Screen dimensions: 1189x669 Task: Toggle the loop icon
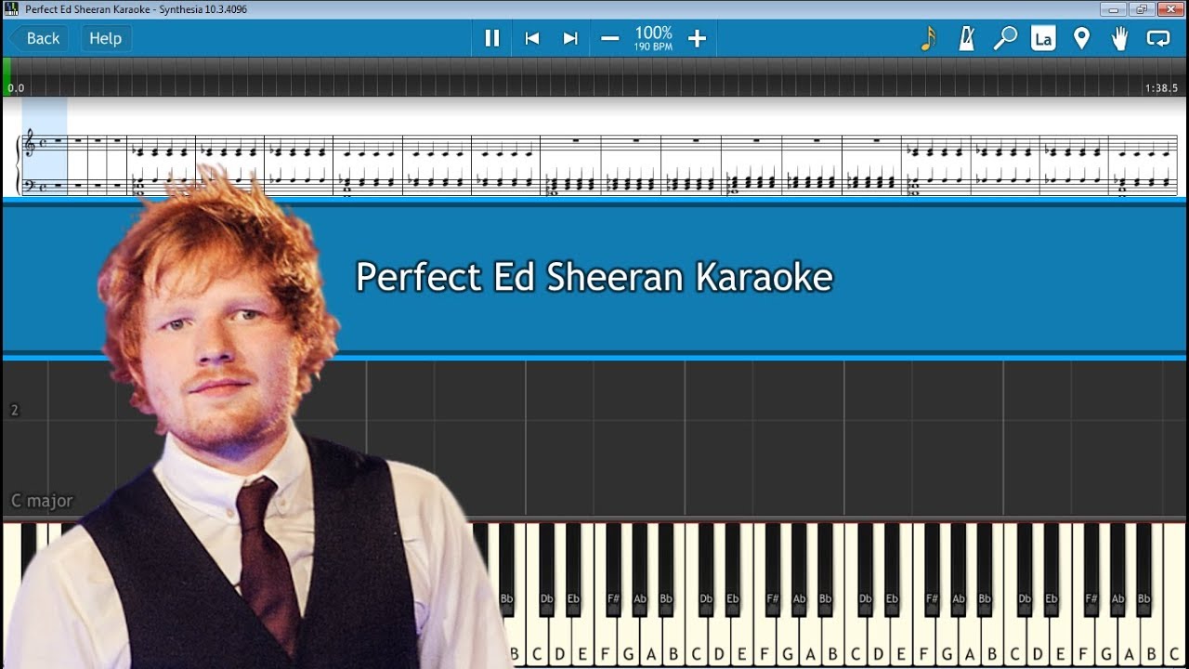[x=1158, y=38]
